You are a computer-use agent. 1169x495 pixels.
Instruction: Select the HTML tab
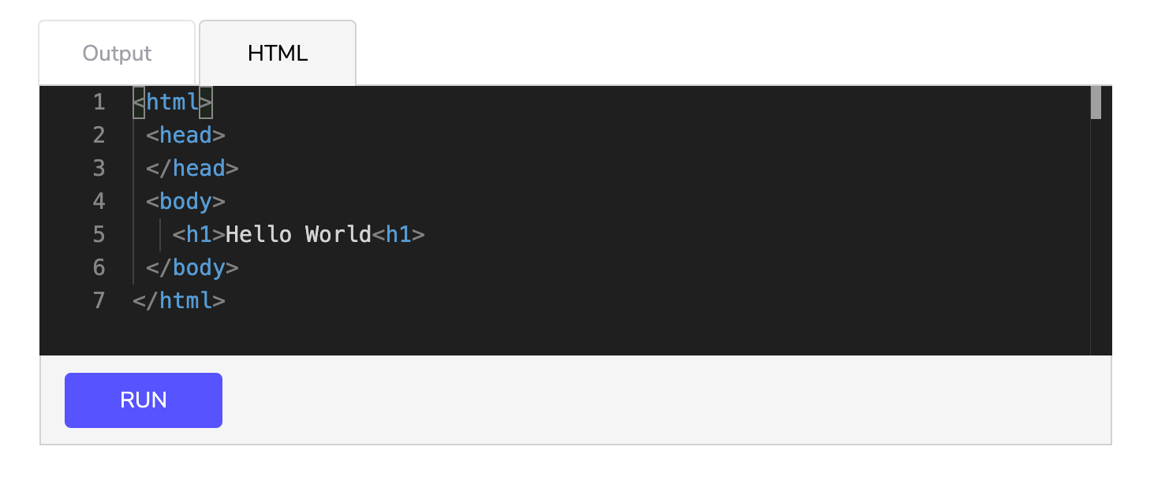click(277, 54)
